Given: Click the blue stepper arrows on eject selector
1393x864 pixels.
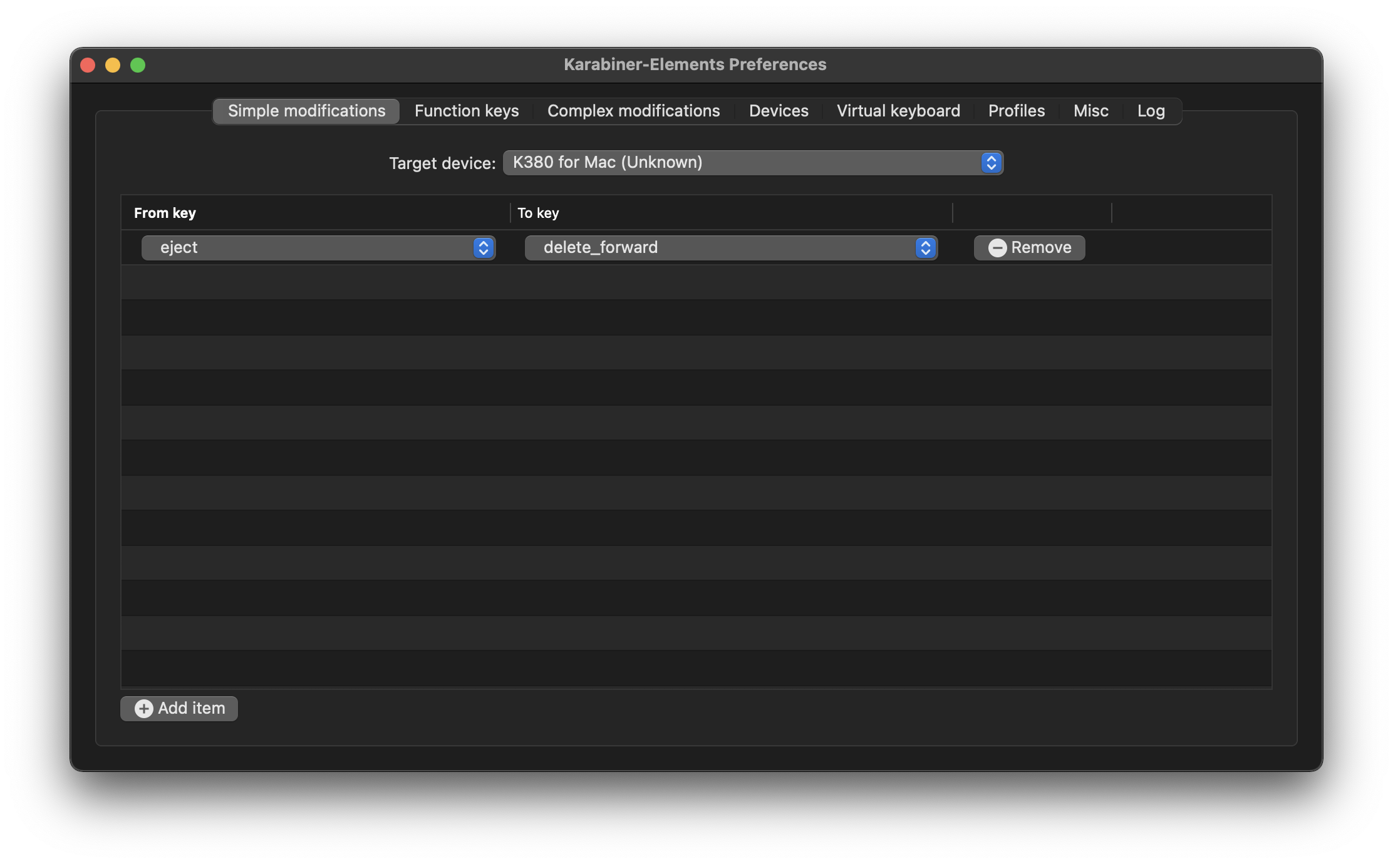Looking at the screenshot, I should click(x=484, y=248).
